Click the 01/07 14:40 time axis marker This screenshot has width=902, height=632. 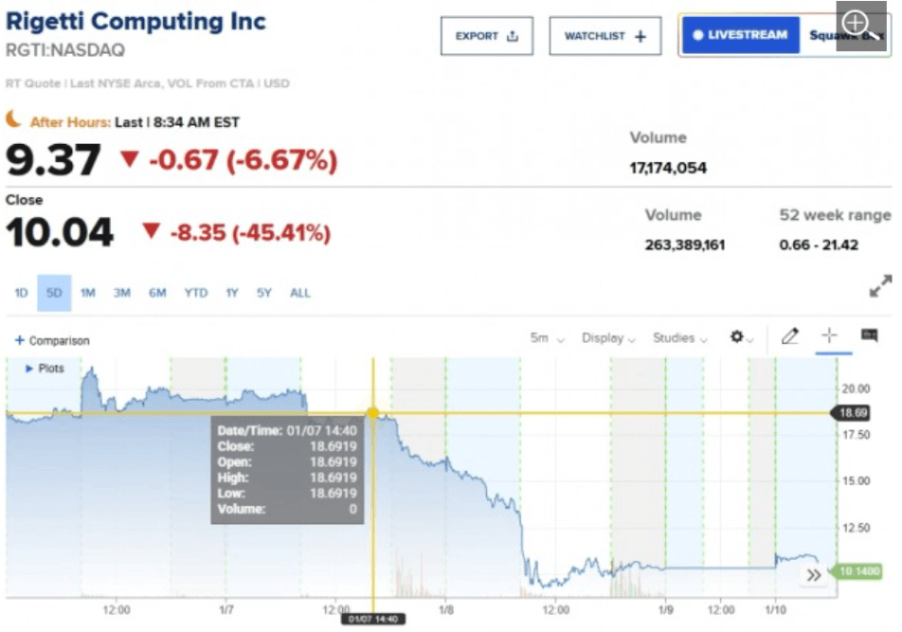coord(373,620)
